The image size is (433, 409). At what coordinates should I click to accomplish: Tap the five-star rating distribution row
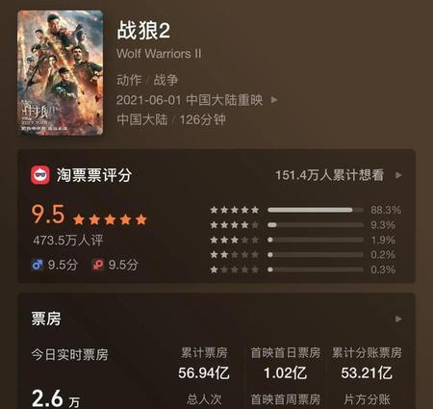(306, 210)
